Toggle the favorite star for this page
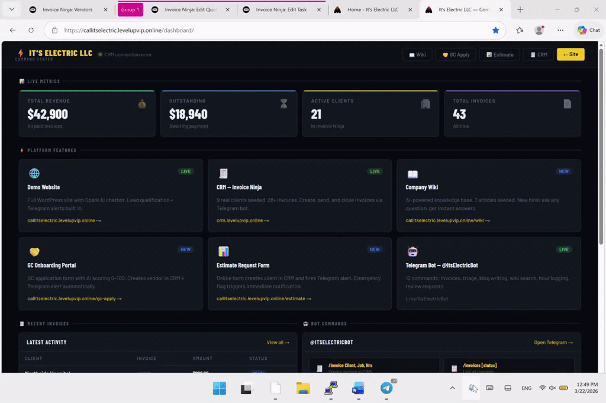The width and height of the screenshot is (606, 403). (495, 30)
